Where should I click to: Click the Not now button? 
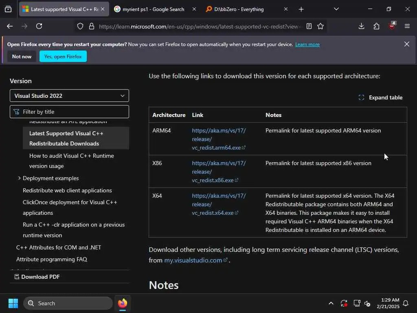point(22,56)
